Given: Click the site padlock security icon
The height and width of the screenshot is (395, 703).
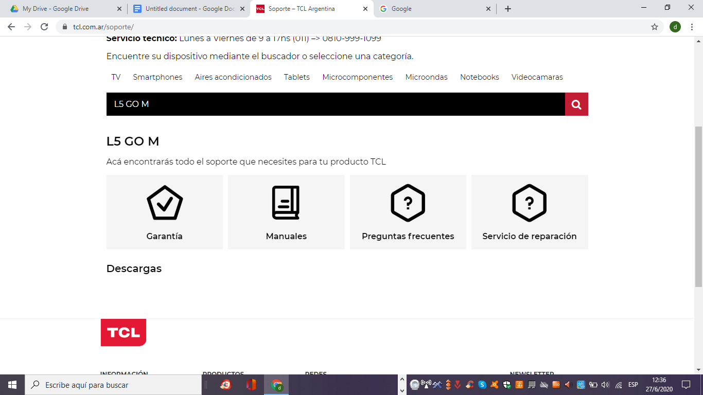Looking at the screenshot, I should point(65,27).
